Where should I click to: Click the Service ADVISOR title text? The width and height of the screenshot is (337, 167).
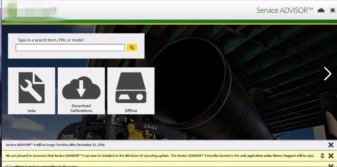pos(285,10)
